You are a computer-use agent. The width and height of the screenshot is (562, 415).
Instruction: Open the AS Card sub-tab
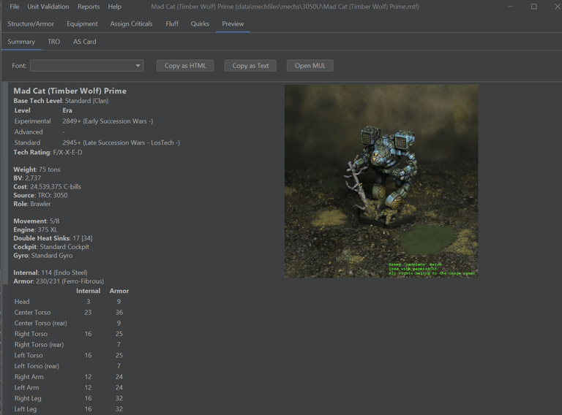coord(85,42)
